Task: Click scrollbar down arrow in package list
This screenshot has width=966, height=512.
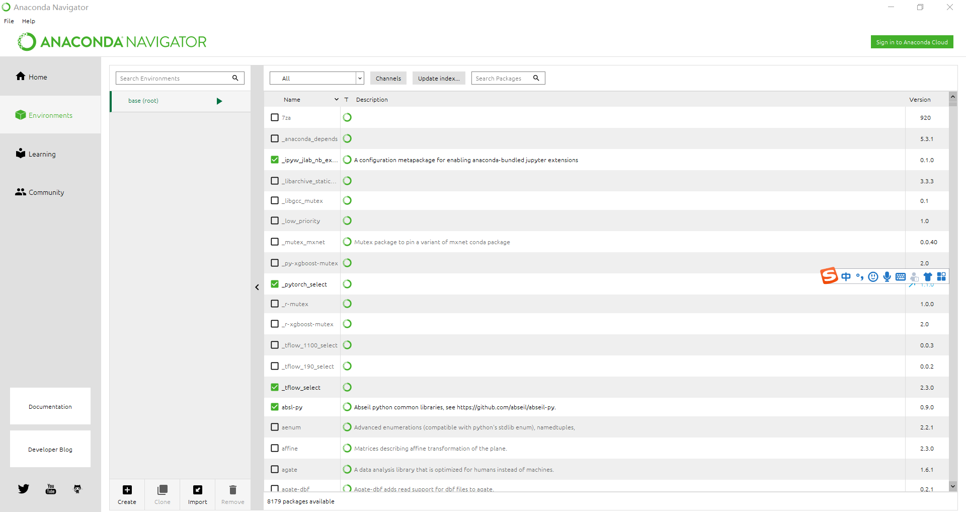Action: [953, 486]
